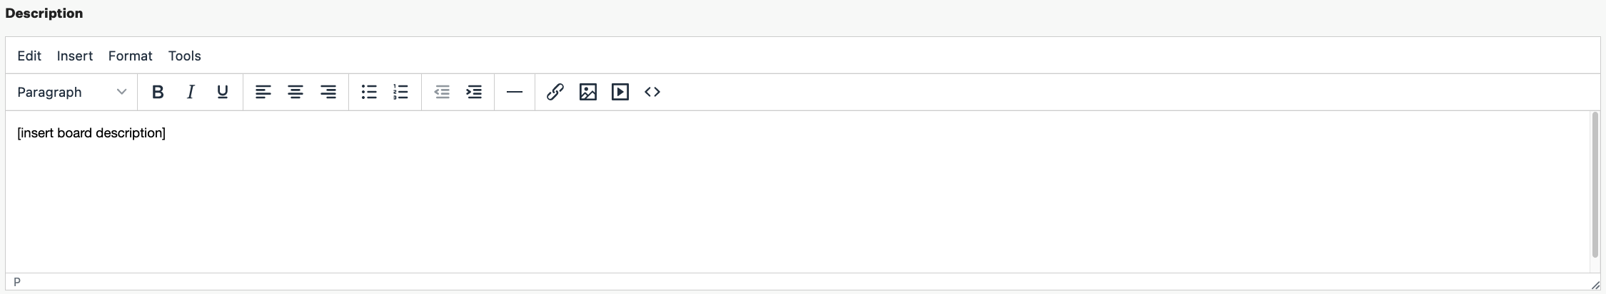The image size is (1606, 294).
Task: Align text to the right
Action: tap(328, 92)
